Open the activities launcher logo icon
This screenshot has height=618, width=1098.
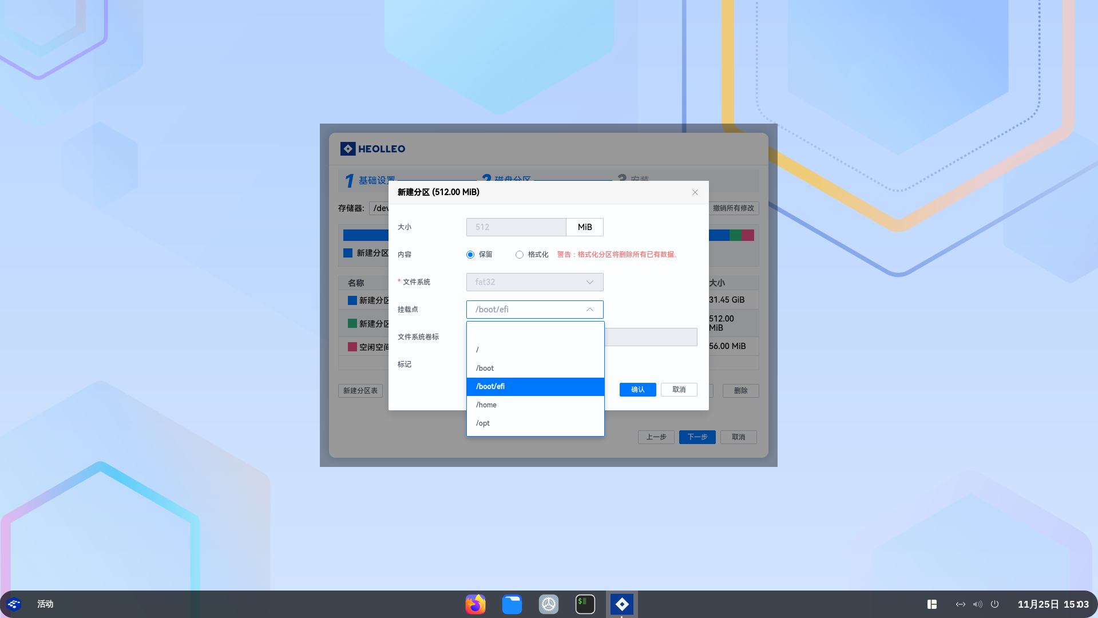(14, 604)
